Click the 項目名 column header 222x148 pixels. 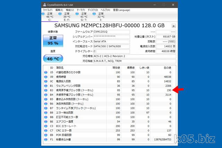pyautogui.click(x=60, y=68)
